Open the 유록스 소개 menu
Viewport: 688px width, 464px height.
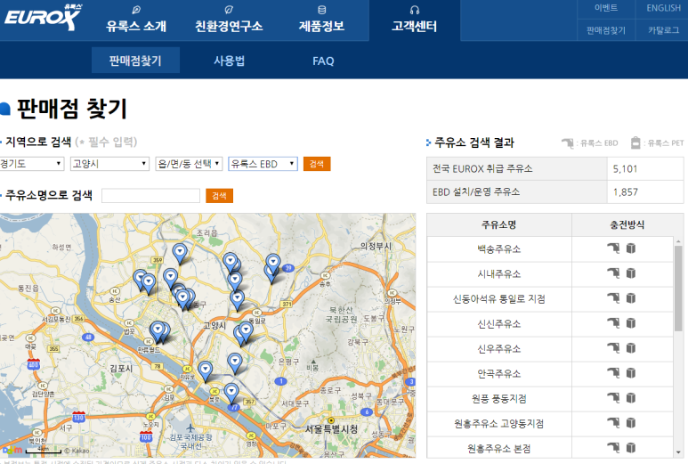136,26
